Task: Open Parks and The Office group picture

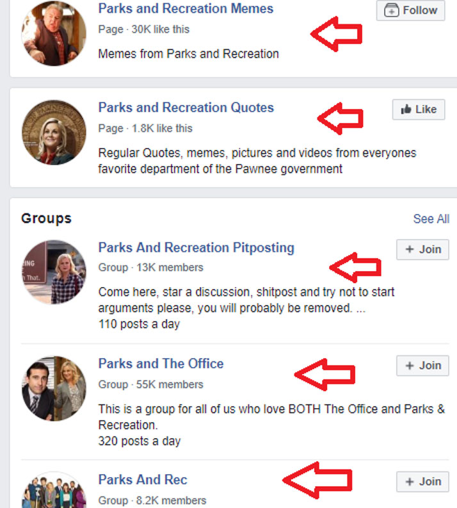Action: 54,388
